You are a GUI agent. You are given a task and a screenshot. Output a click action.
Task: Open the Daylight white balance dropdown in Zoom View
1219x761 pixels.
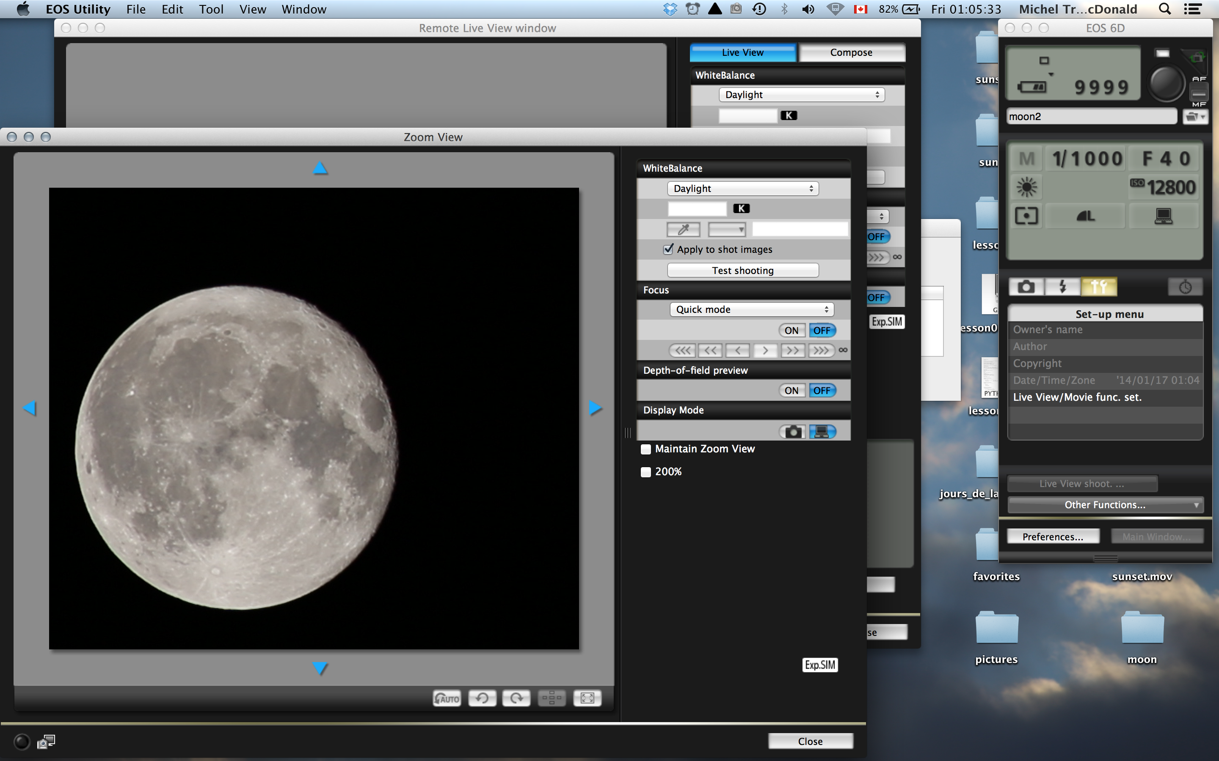(742, 188)
